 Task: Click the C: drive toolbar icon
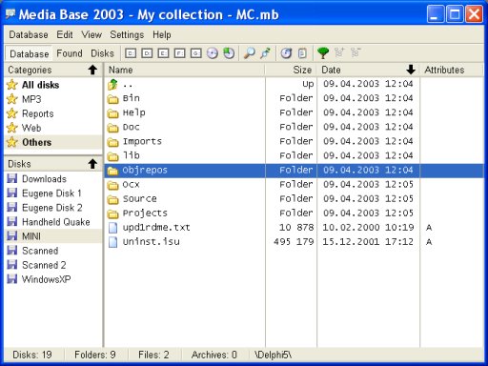click(x=131, y=53)
